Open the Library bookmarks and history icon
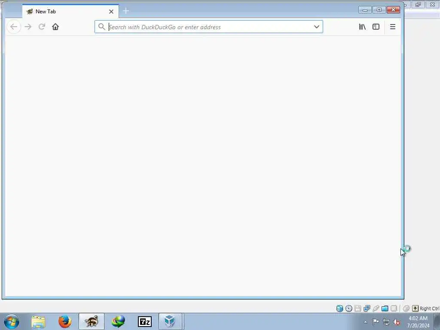The width and height of the screenshot is (440, 330). [362, 27]
